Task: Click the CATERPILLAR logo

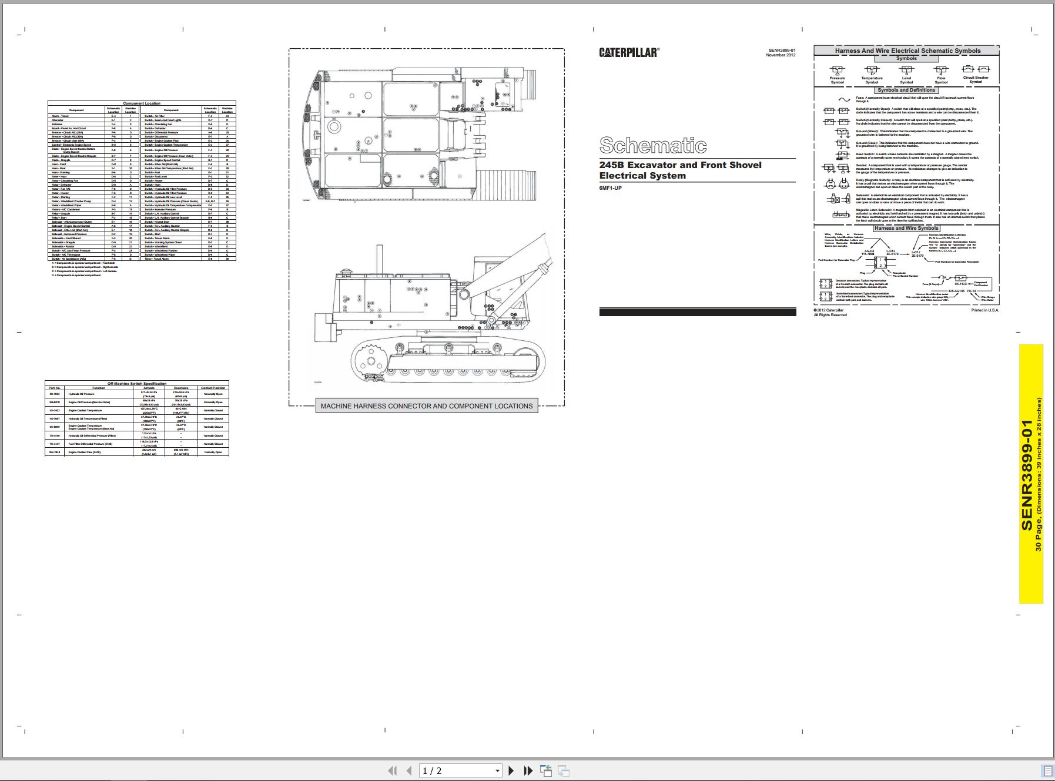Action: click(x=629, y=52)
